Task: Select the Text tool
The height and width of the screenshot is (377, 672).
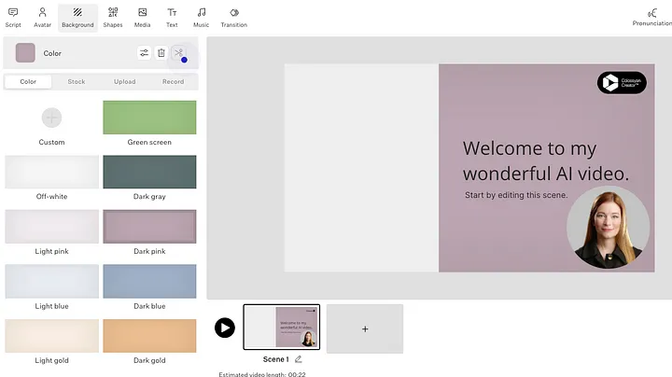Action: tap(172, 18)
